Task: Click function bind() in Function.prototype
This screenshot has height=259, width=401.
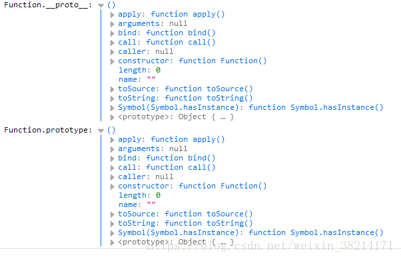Action: coord(181,158)
